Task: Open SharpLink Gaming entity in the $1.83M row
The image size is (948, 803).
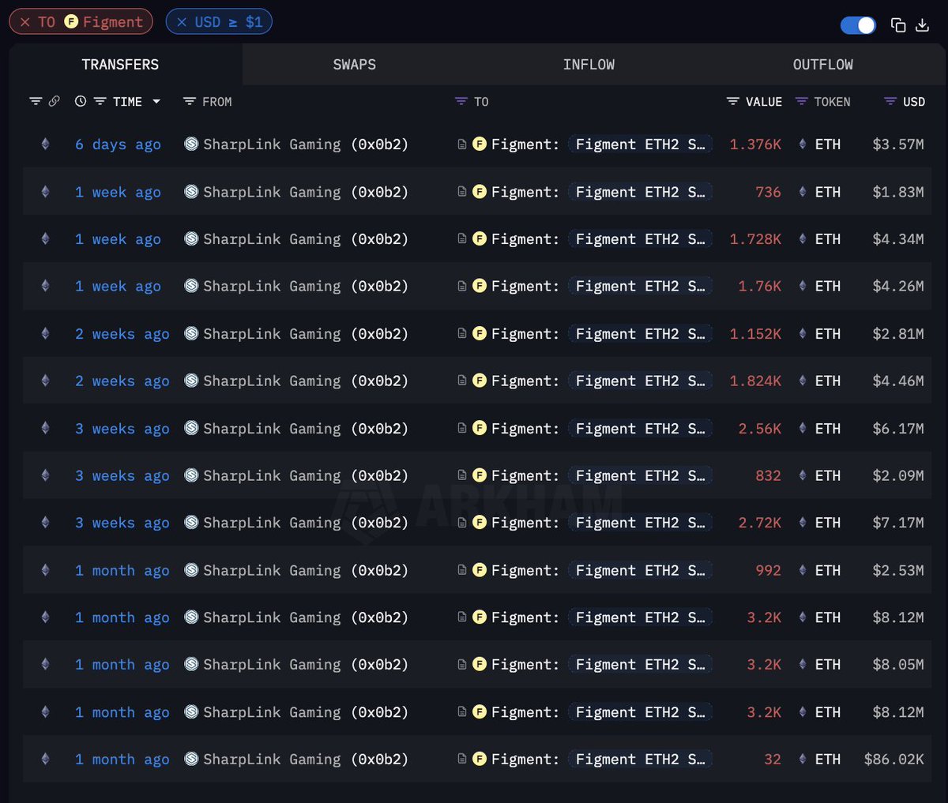Action: 272,192
